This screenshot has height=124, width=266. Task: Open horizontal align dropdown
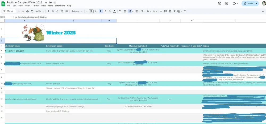click(138, 11)
